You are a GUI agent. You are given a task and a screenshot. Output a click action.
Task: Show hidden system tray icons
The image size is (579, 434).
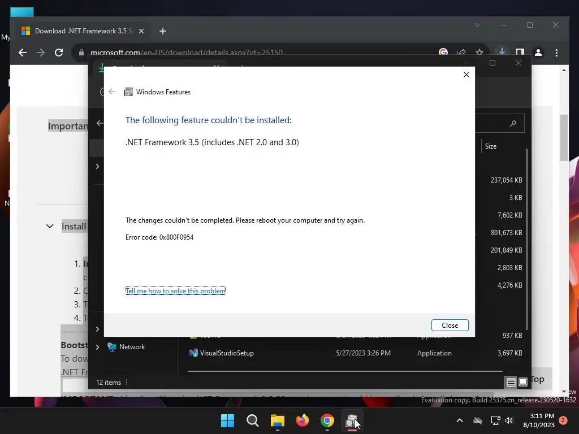click(x=460, y=420)
